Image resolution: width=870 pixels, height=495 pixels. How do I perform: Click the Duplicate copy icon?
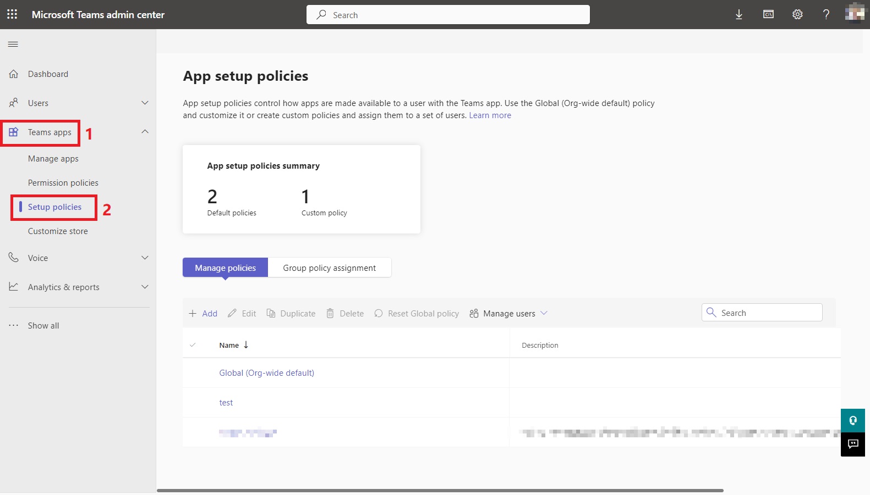pyautogui.click(x=271, y=313)
